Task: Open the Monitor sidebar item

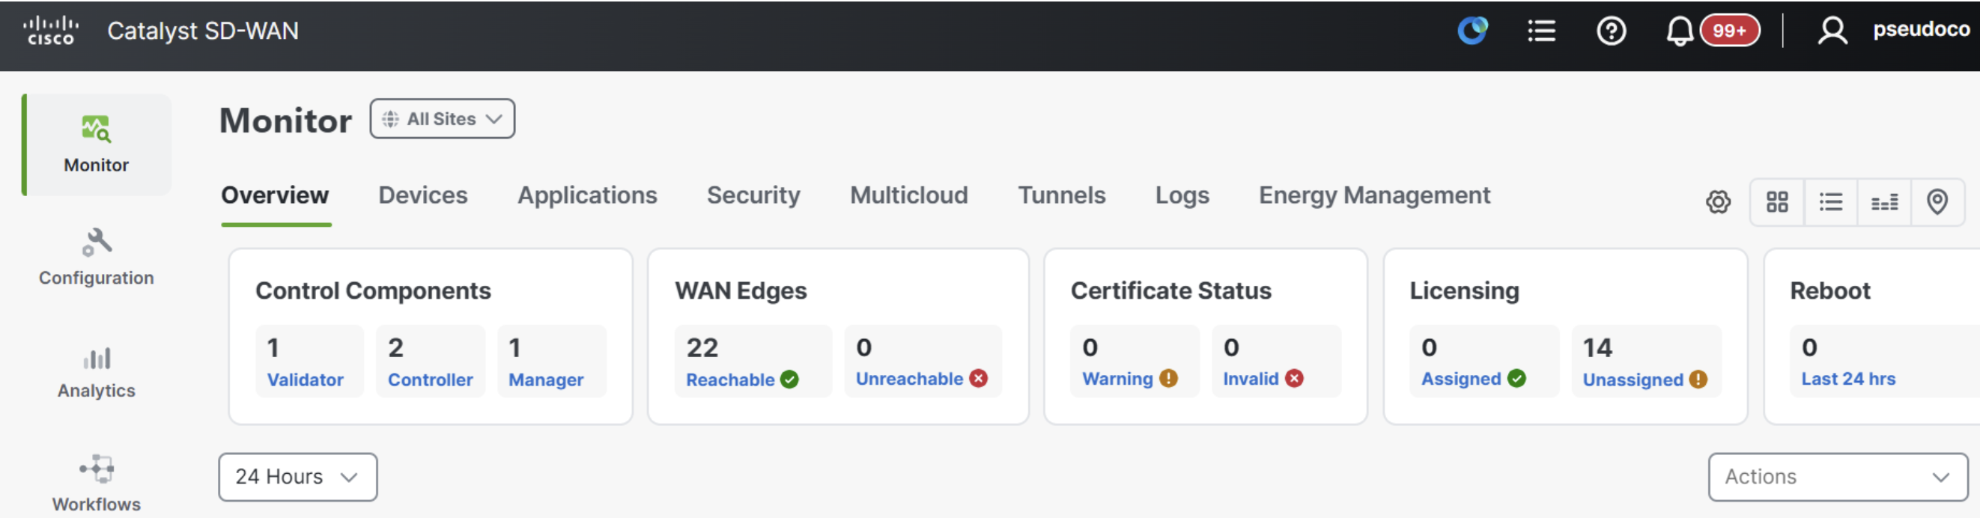Action: pyautogui.click(x=96, y=144)
